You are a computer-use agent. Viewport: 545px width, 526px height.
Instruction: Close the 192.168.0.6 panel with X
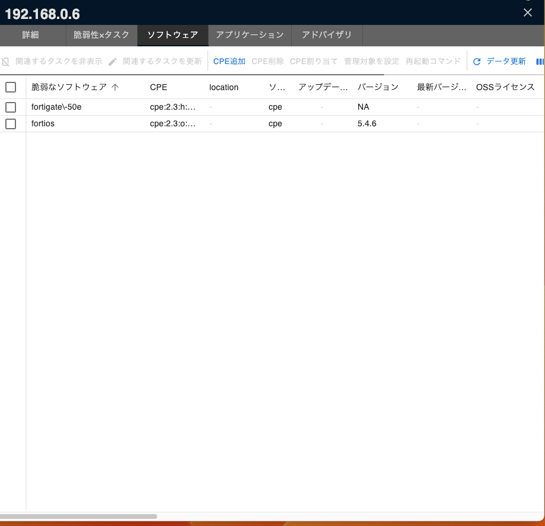pos(527,12)
